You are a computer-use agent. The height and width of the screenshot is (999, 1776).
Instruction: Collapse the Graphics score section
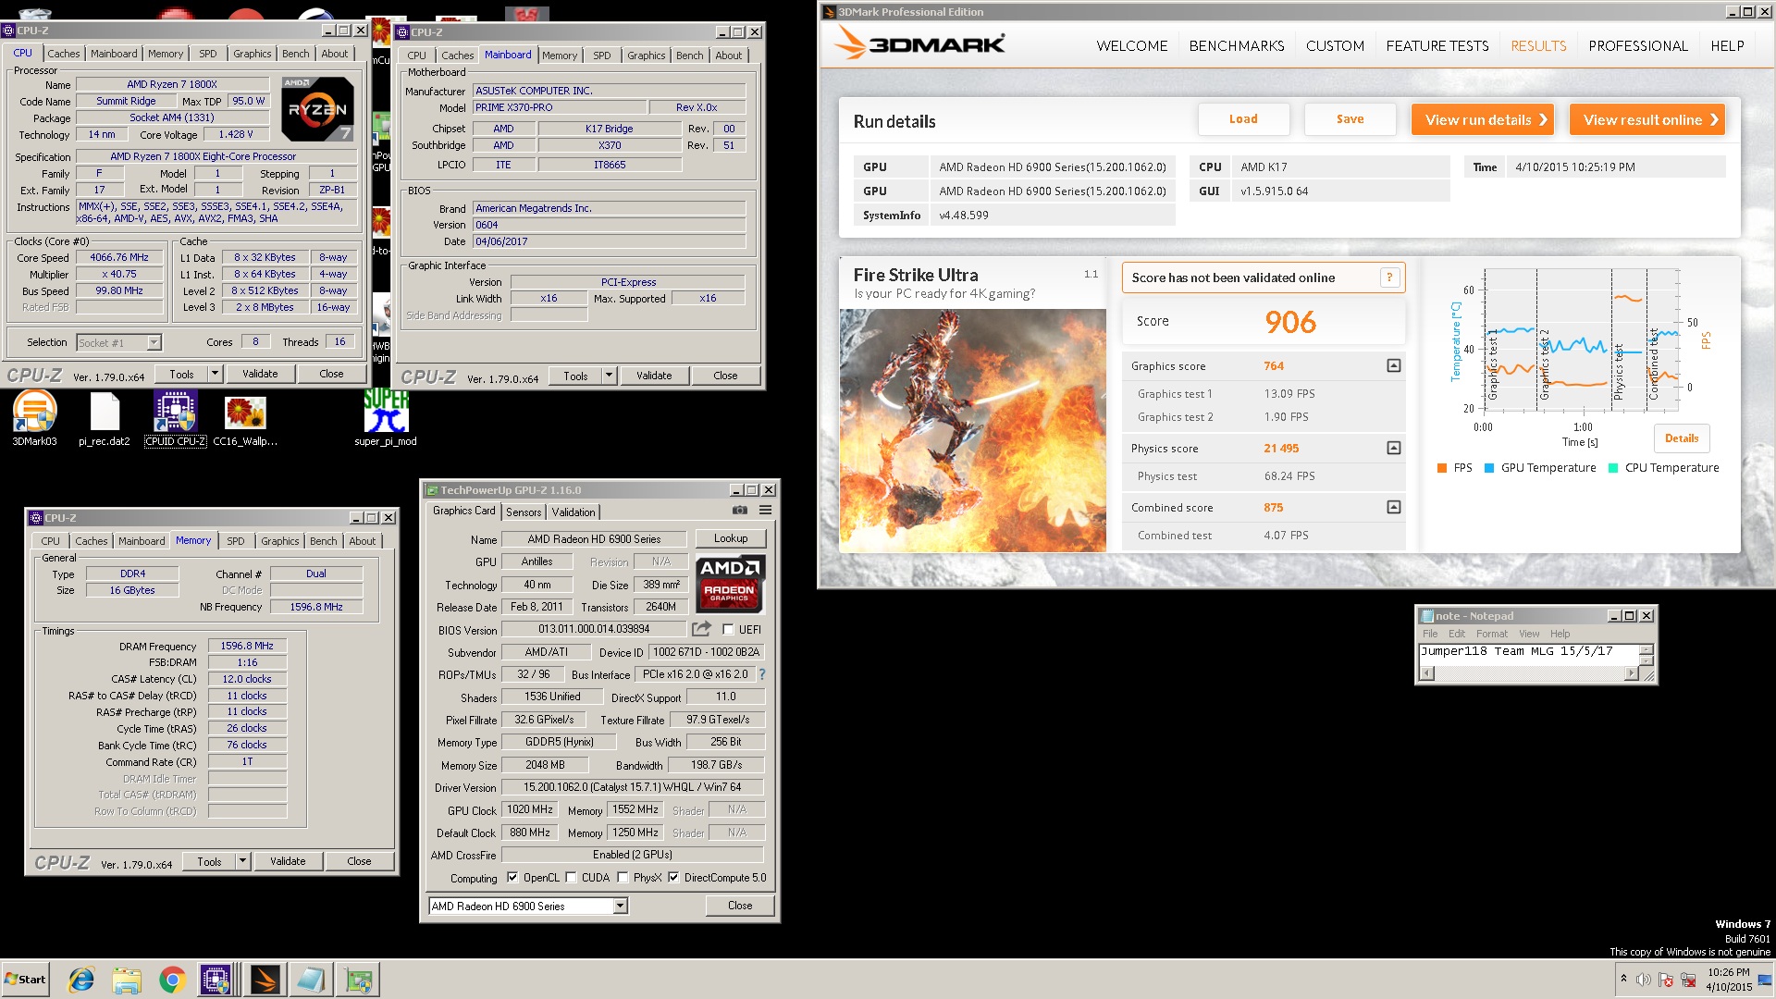[x=1394, y=365]
